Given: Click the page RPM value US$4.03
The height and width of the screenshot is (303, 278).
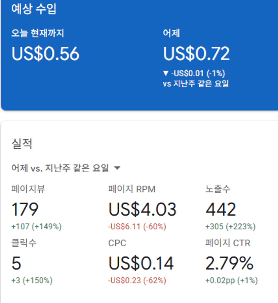Looking at the screenshot, I should (142, 210).
